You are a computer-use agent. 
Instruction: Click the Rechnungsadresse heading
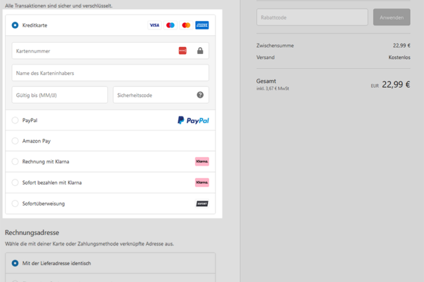pos(32,232)
